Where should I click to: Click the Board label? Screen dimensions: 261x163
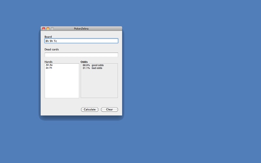[x=48, y=37]
